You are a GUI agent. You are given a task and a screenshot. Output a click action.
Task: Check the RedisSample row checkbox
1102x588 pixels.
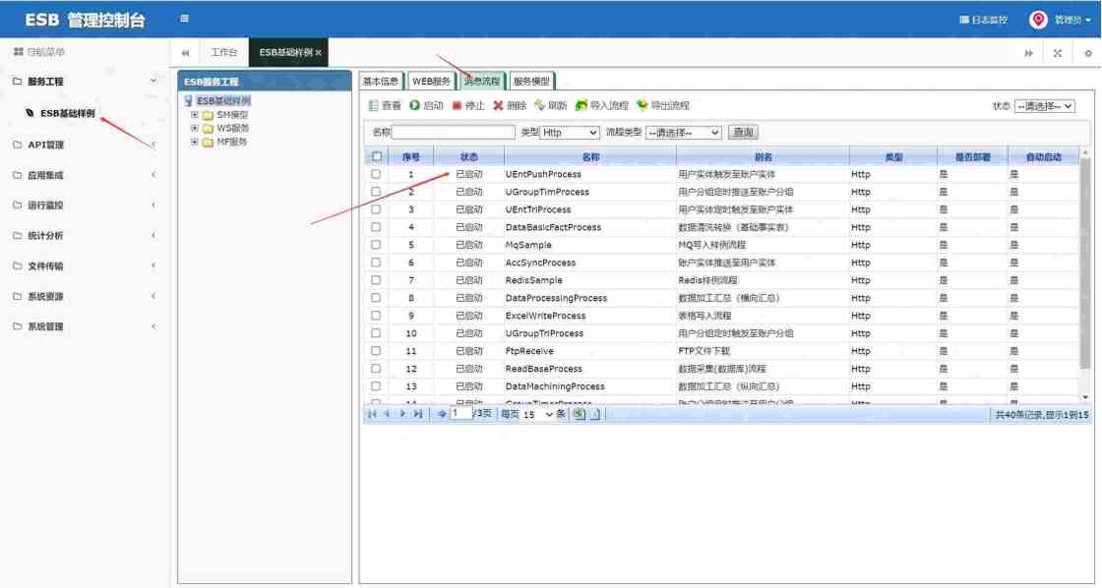coord(376,280)
